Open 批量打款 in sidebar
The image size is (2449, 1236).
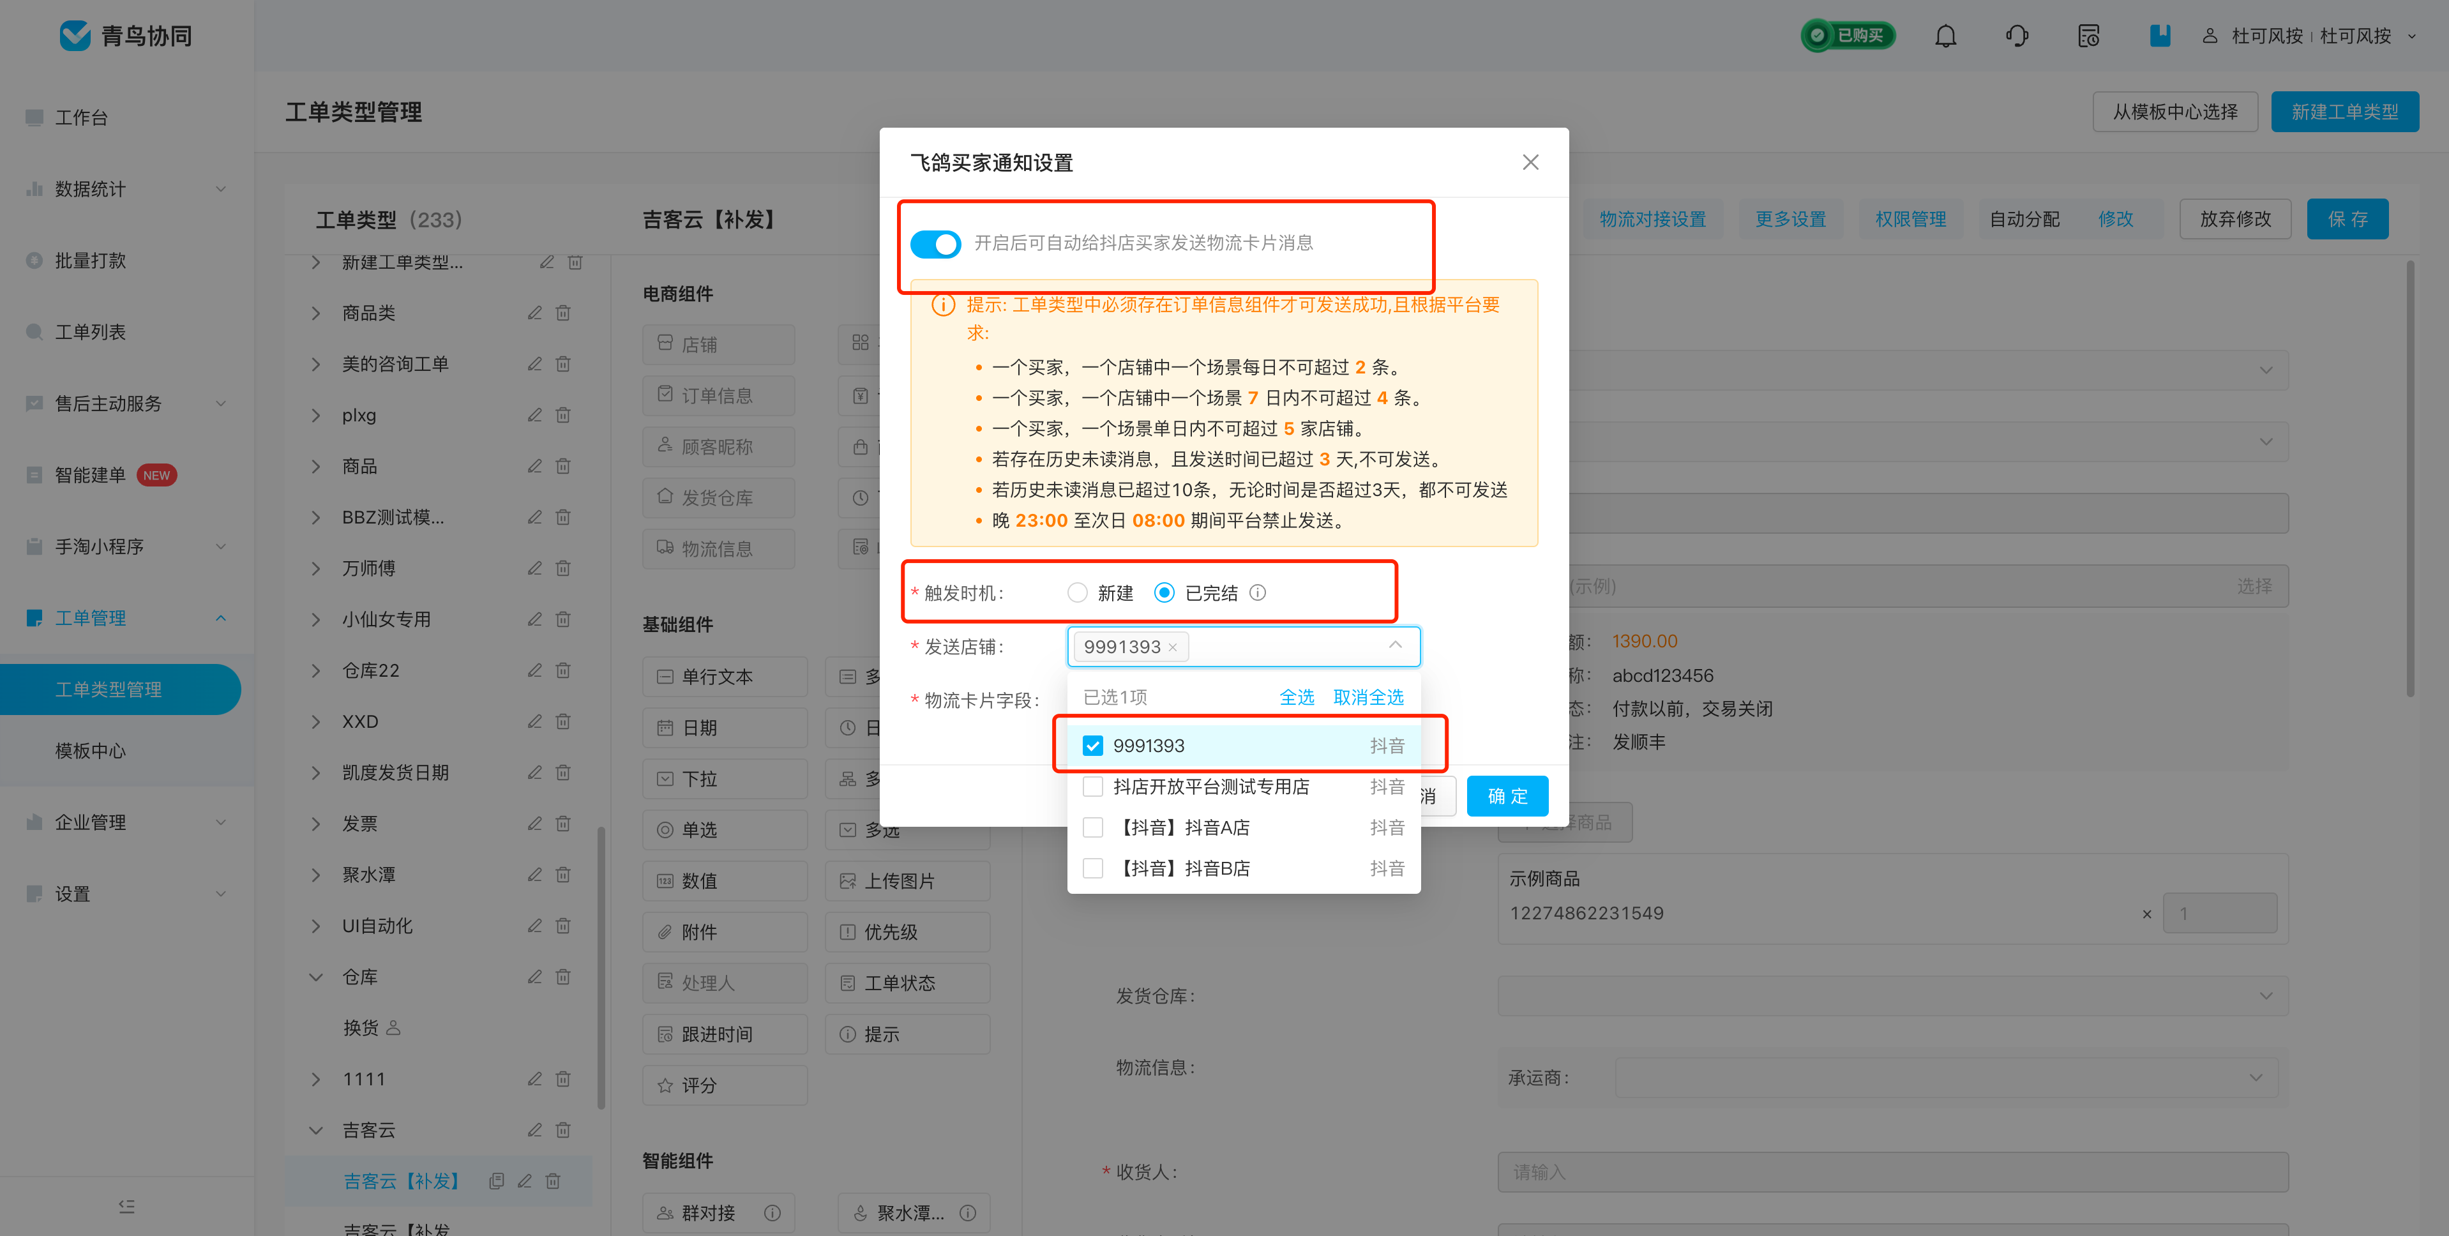pos(90,260)
